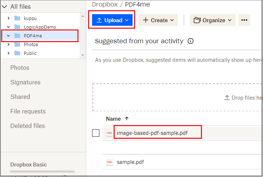Expand the Public folder arrow
This screenshot has width=263, height=177.
(8, 53)
